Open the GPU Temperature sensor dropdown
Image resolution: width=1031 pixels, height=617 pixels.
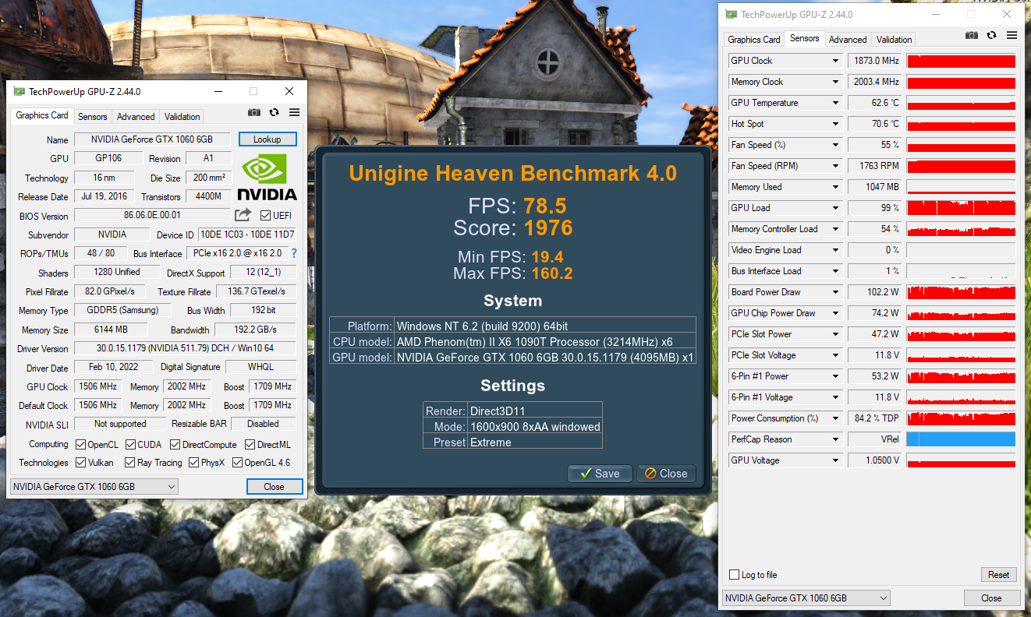click(835, 103)
